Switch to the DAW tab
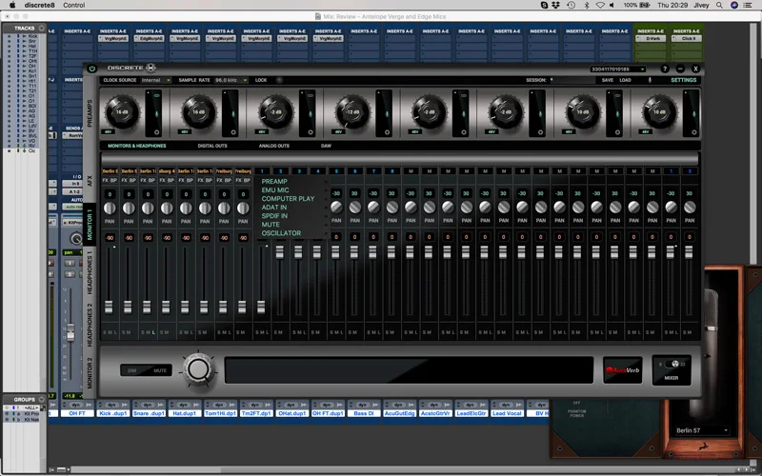762x476 pixels. [x=326, y=146]
